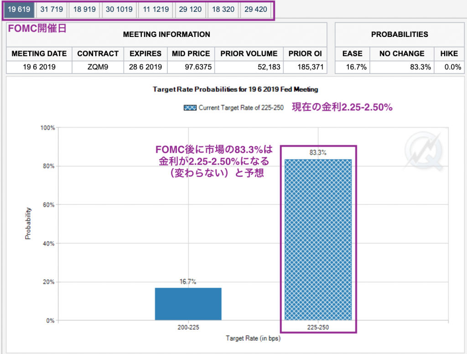Click the MID PRICE column header
The image size is (467, 354).
(x=190, y=54)
